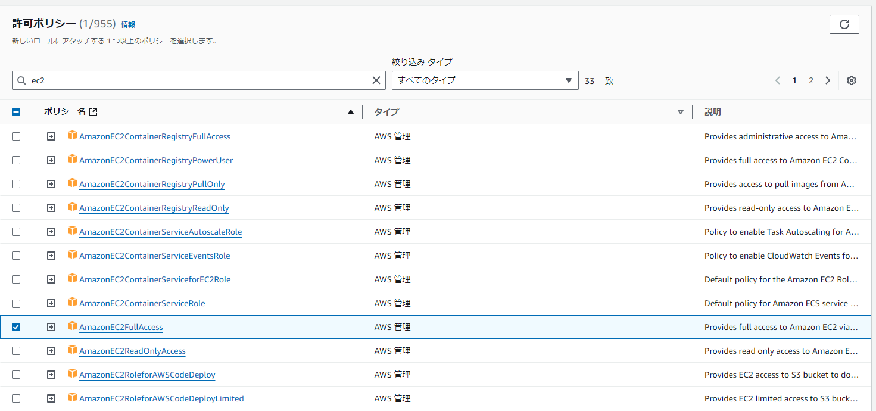Check AmazonEC2ContainerRegistryFullAccess checkbox
The width and height of the screenshot is (876, 411).
click(16, 136)
